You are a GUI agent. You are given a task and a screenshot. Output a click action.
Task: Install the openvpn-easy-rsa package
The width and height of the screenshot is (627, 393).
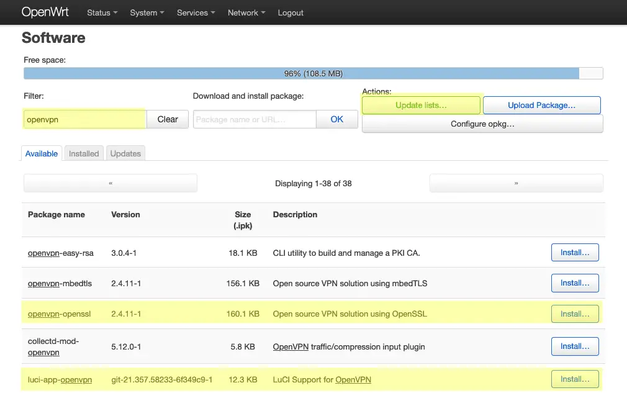575,253
